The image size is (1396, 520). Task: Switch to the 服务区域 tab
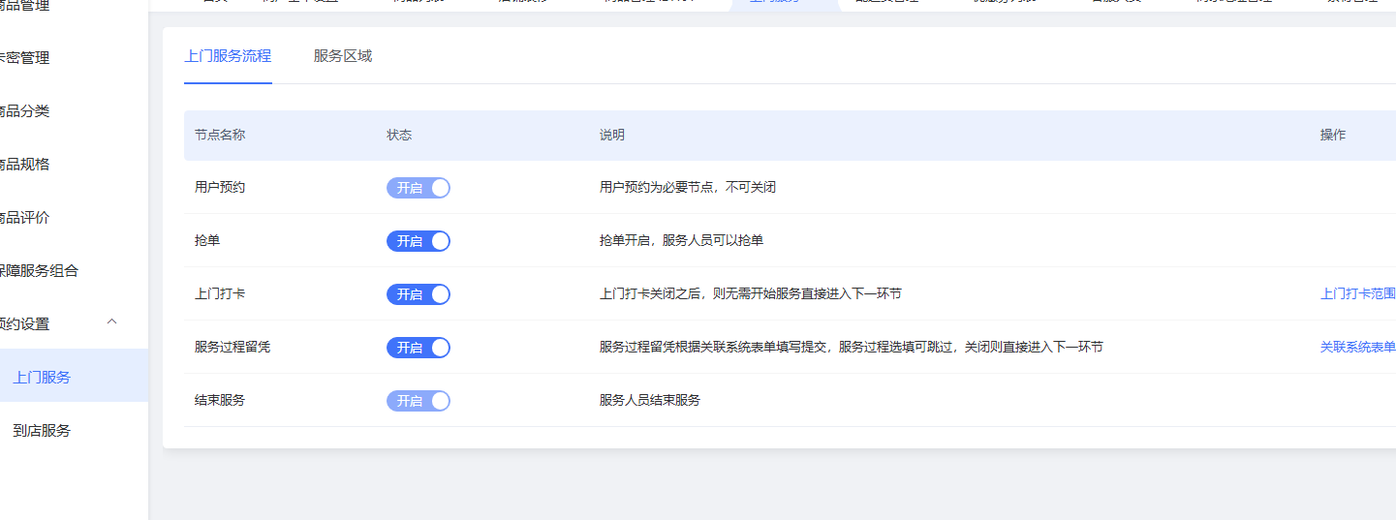342,56
